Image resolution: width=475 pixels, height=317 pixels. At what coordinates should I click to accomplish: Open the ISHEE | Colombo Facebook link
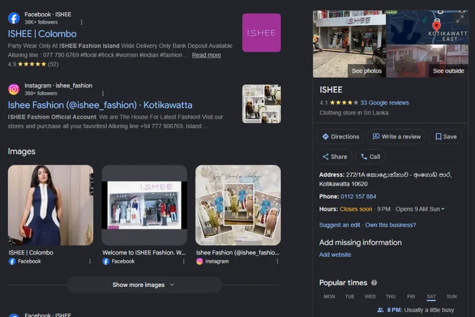click(x=42, y=34)
